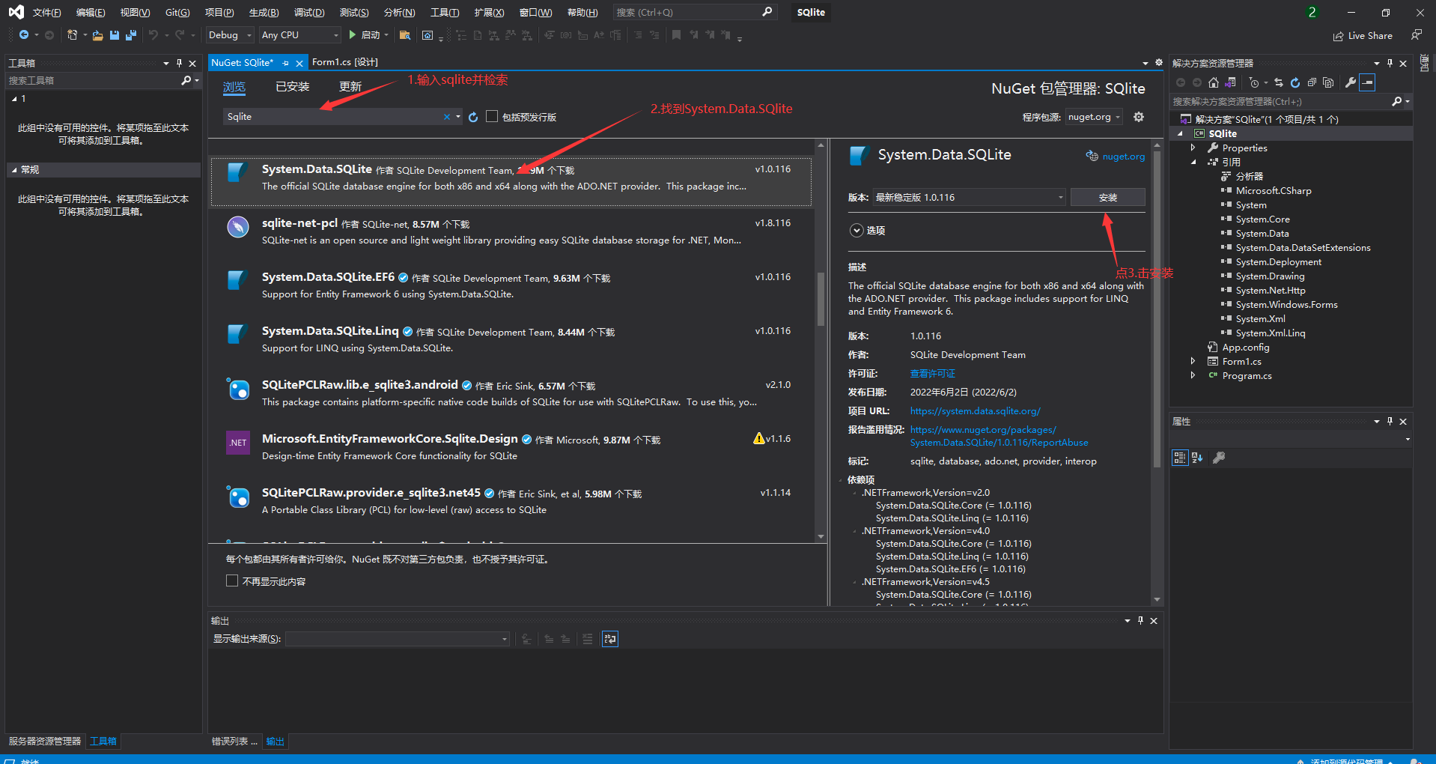
Task: Sync with active document in Solution Explorer
Action: (x=1279, y=82)
